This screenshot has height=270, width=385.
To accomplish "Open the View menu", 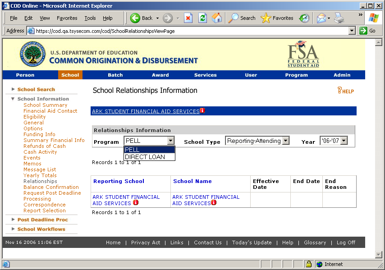I will point(45,18).
